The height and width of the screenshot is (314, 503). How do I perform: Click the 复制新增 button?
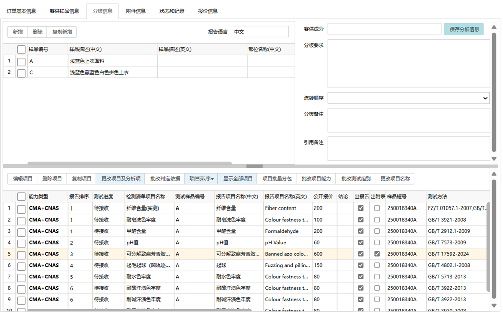click(x=63, y=31)
